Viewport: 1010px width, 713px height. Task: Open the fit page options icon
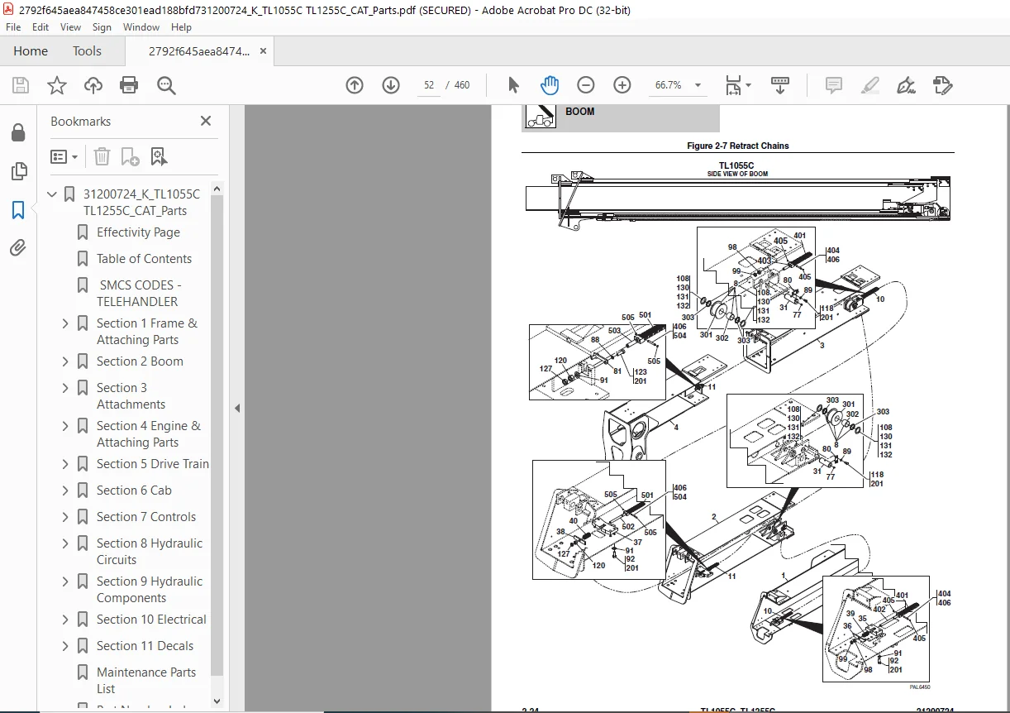737,85
